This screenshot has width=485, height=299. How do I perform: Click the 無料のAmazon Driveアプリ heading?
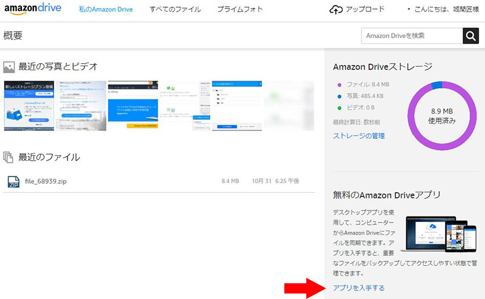pyautogui.click(x=387, y=195)
